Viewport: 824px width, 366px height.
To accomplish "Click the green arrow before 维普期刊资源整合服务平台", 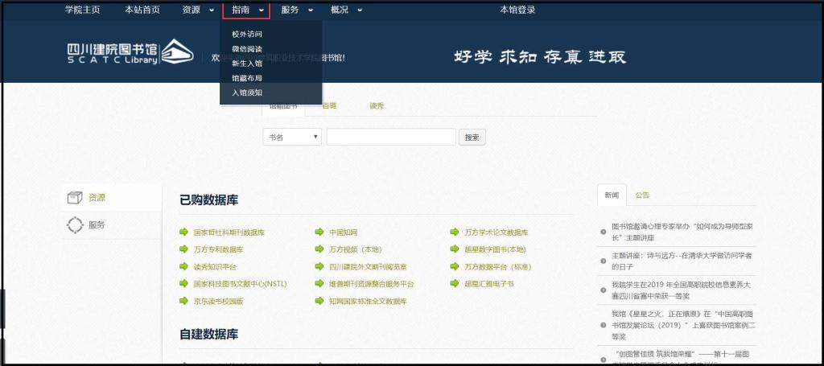I will 319,284.
